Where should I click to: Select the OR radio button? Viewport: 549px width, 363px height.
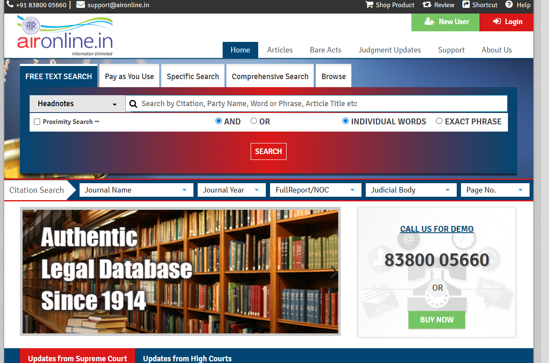pyautogui.click(x=254, y=121)
